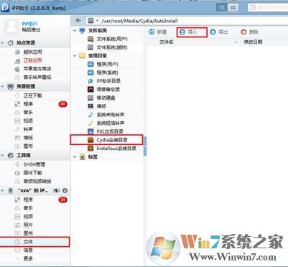Select 程序 with the 49 badge
Image resolution: width=288 pixels, height=267 pixels.
pos(35,104)
